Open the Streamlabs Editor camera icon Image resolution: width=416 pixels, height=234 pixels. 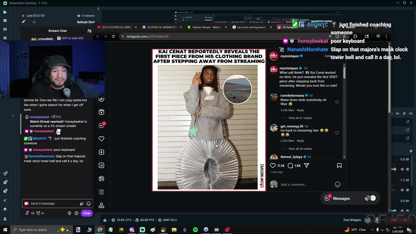point(5,12)
